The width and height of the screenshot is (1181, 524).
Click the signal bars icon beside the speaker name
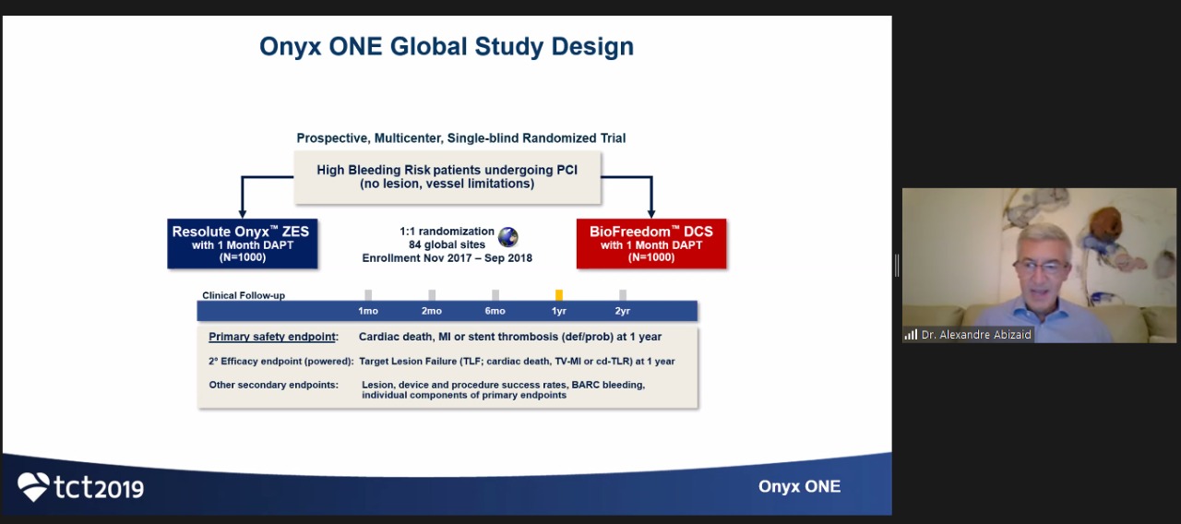pos(911,335)
